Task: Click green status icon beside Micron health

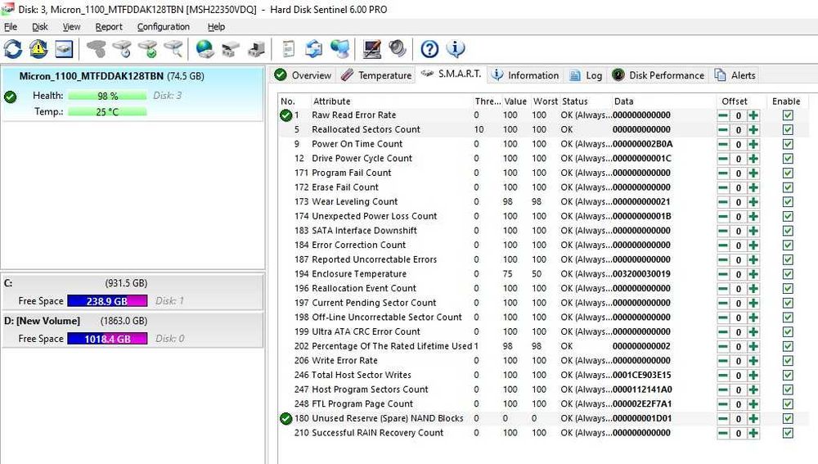Action: click(11, 97)
